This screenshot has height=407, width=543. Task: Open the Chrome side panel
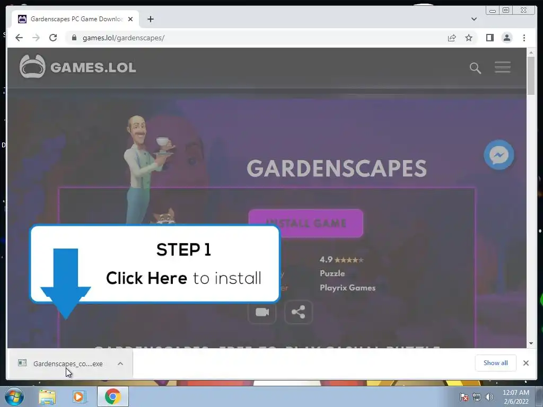(489, 38)
